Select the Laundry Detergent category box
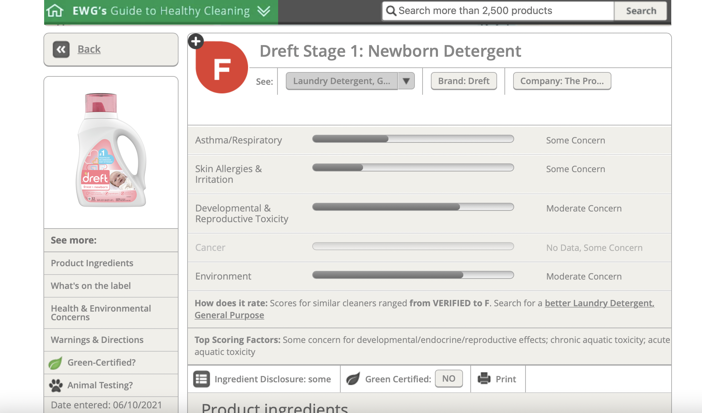 (341, 81)
